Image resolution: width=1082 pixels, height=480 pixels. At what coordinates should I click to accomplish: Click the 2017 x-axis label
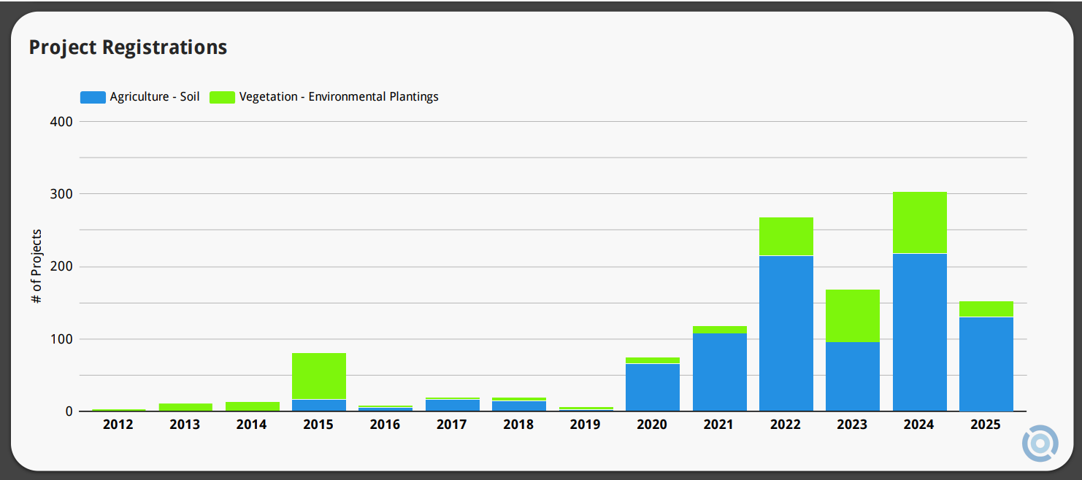click(x=452, y=425)
